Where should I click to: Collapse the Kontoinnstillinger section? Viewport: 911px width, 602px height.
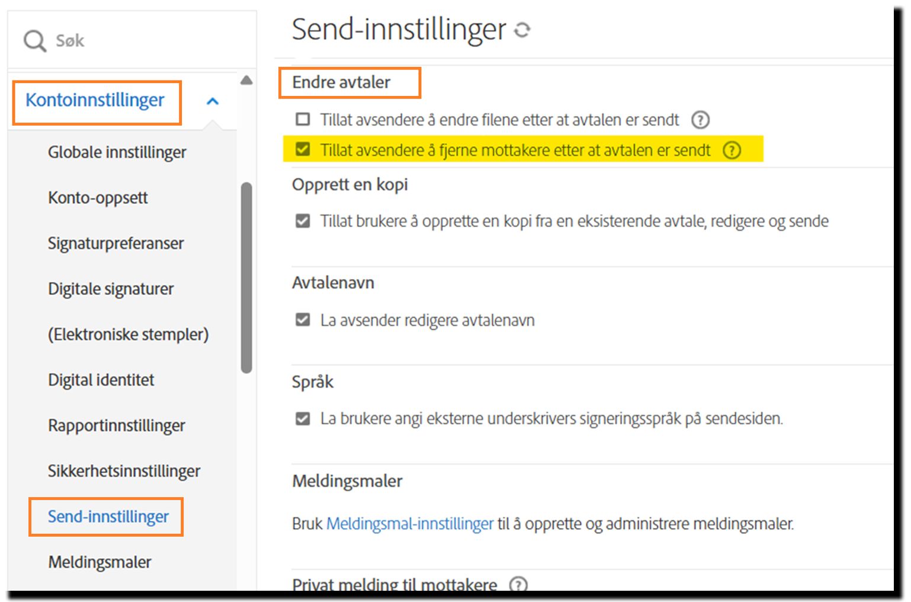click(x=212, y=101)
